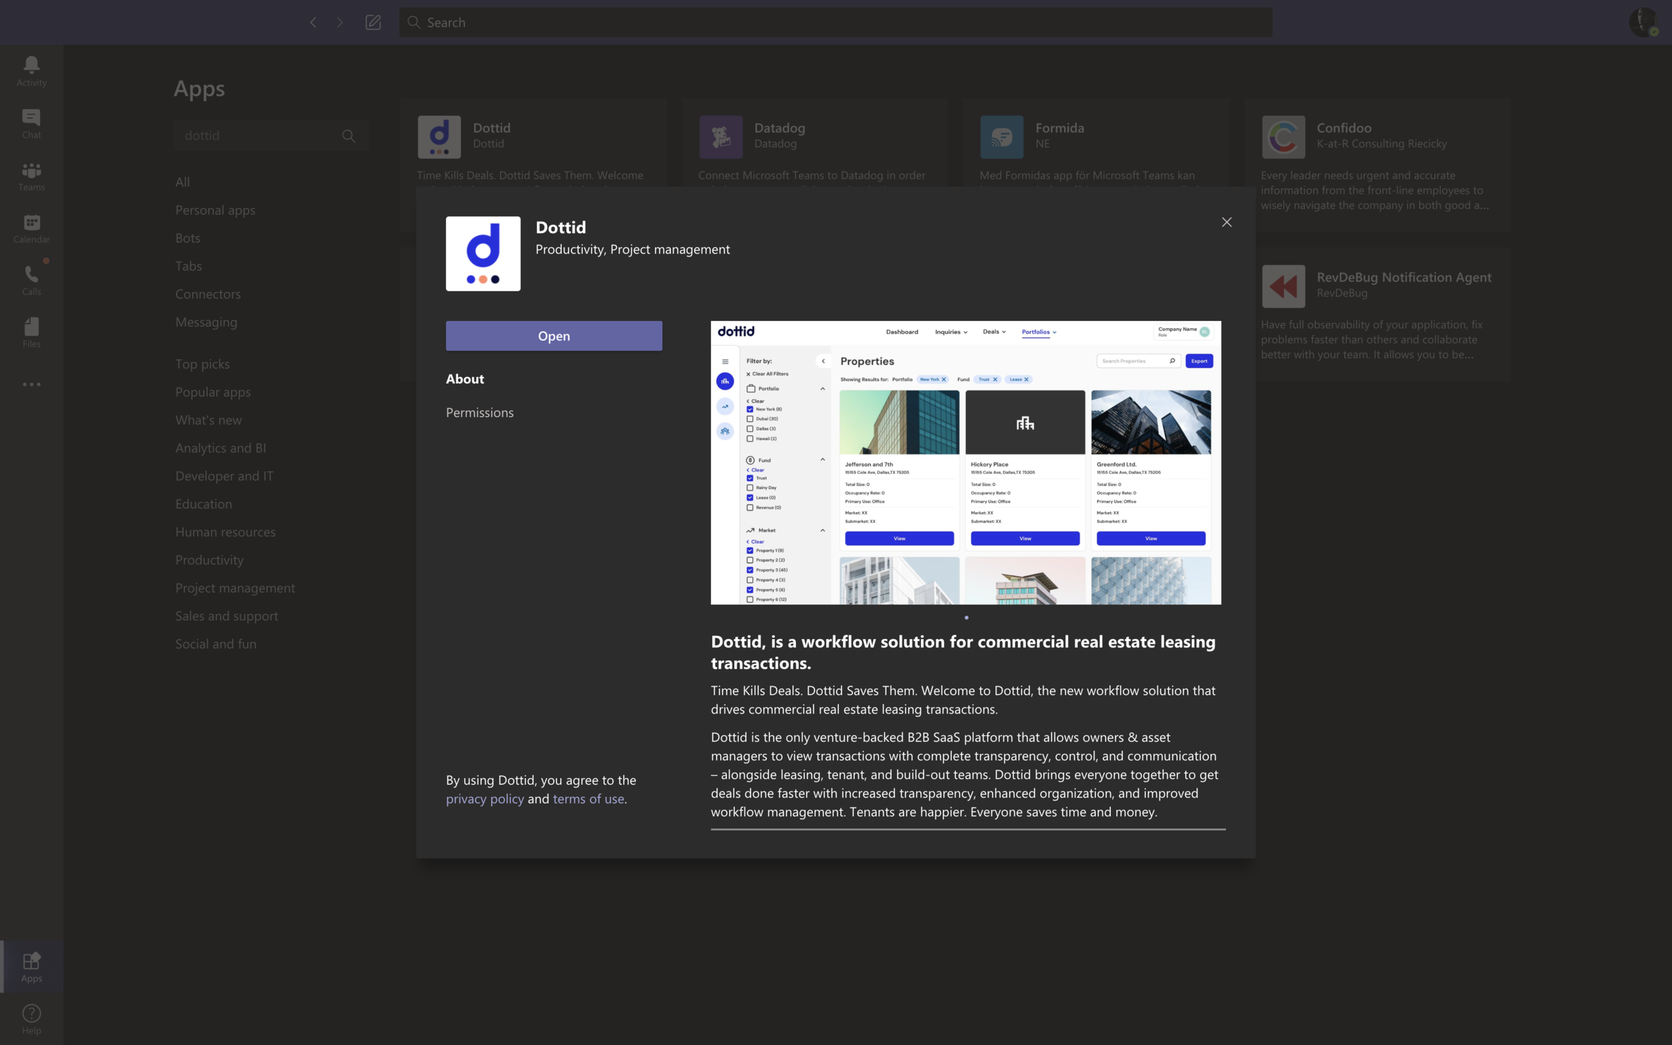Go to Teams in the sidebar

point(31,176)
